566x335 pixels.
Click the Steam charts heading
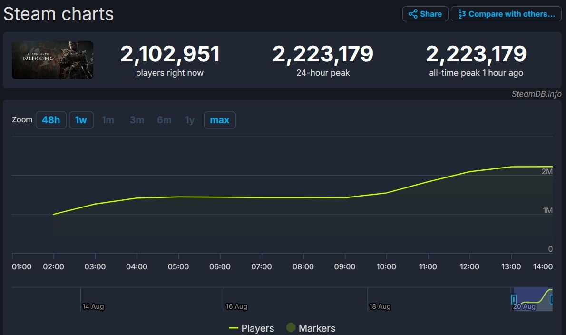[x=59, y=14]
